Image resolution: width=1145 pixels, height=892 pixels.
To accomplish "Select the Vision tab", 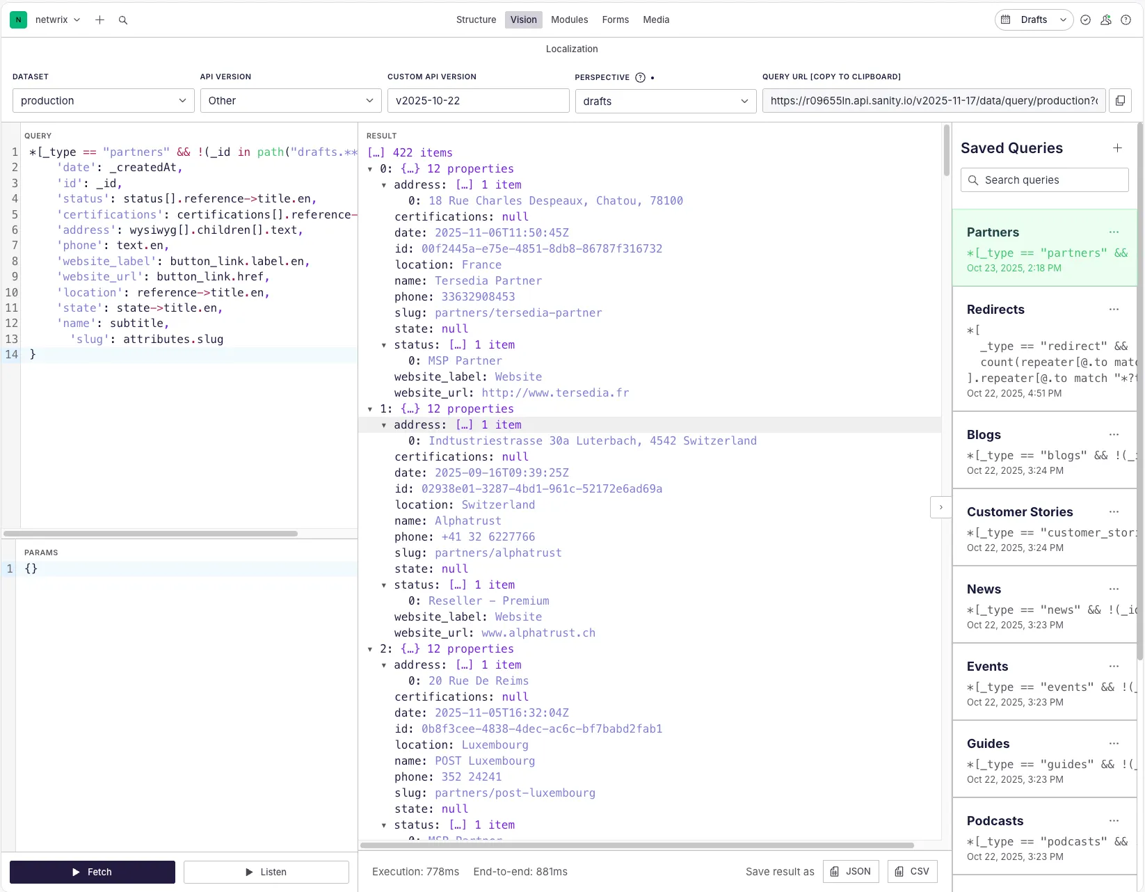I will (523, 19).
